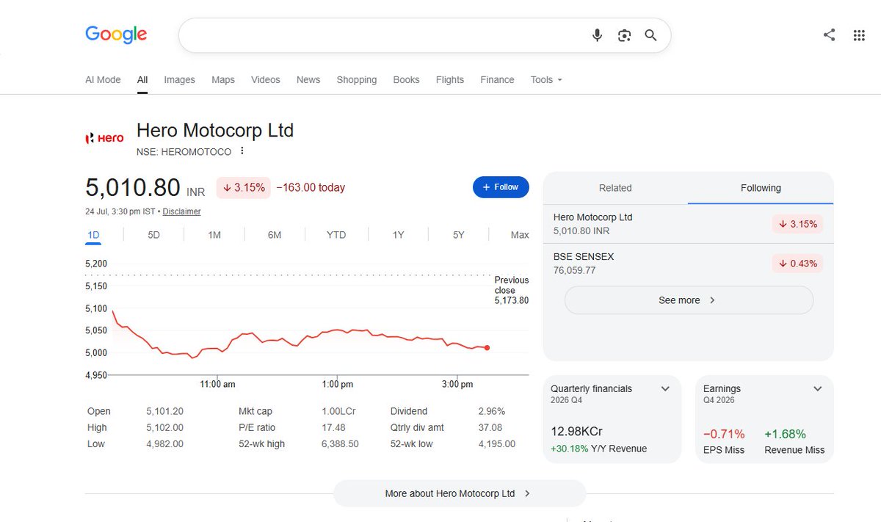Select the 6M chart range
The image size is (881, 522).
pyautogui.click(x=275, y=235)
